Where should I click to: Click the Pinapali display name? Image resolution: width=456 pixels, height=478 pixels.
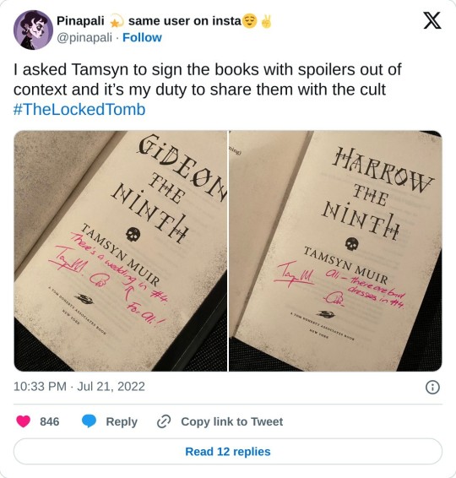pyautogui.click(x=81, y=21)
